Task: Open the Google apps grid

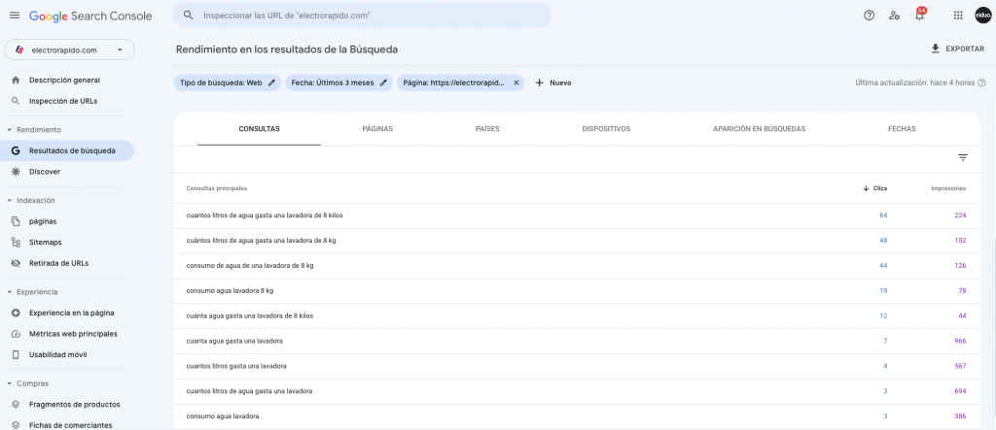Action: coord(958,16)
